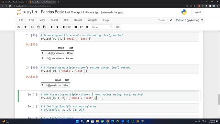Click the kernel idle circle indicator

tap(202, 20)
